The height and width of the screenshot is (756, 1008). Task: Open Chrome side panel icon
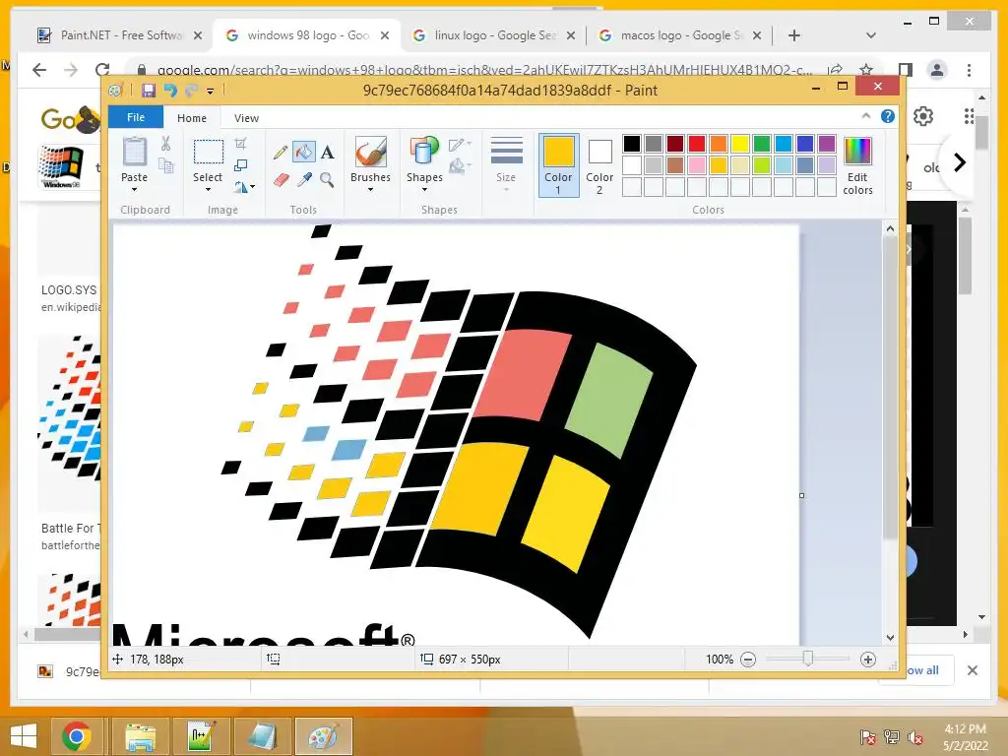point(906,70)
